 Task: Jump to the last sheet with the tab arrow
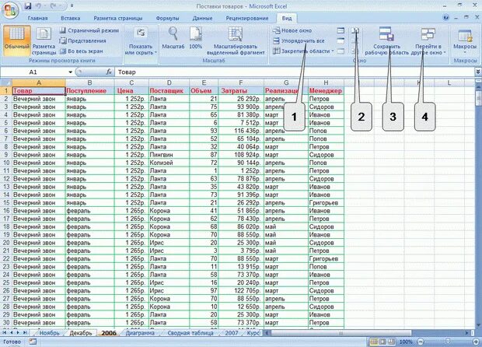(x=25, y=333)
